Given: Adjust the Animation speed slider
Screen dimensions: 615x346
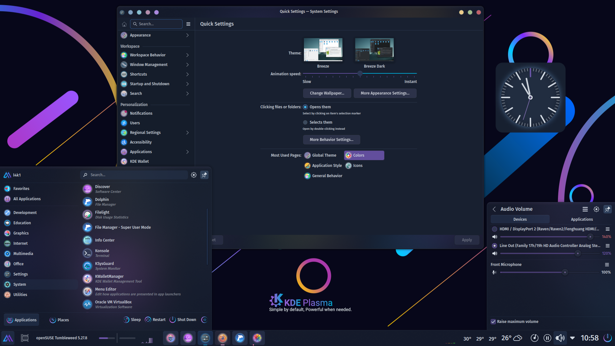Looking at the screenshot, I should [x=360, y=74].
